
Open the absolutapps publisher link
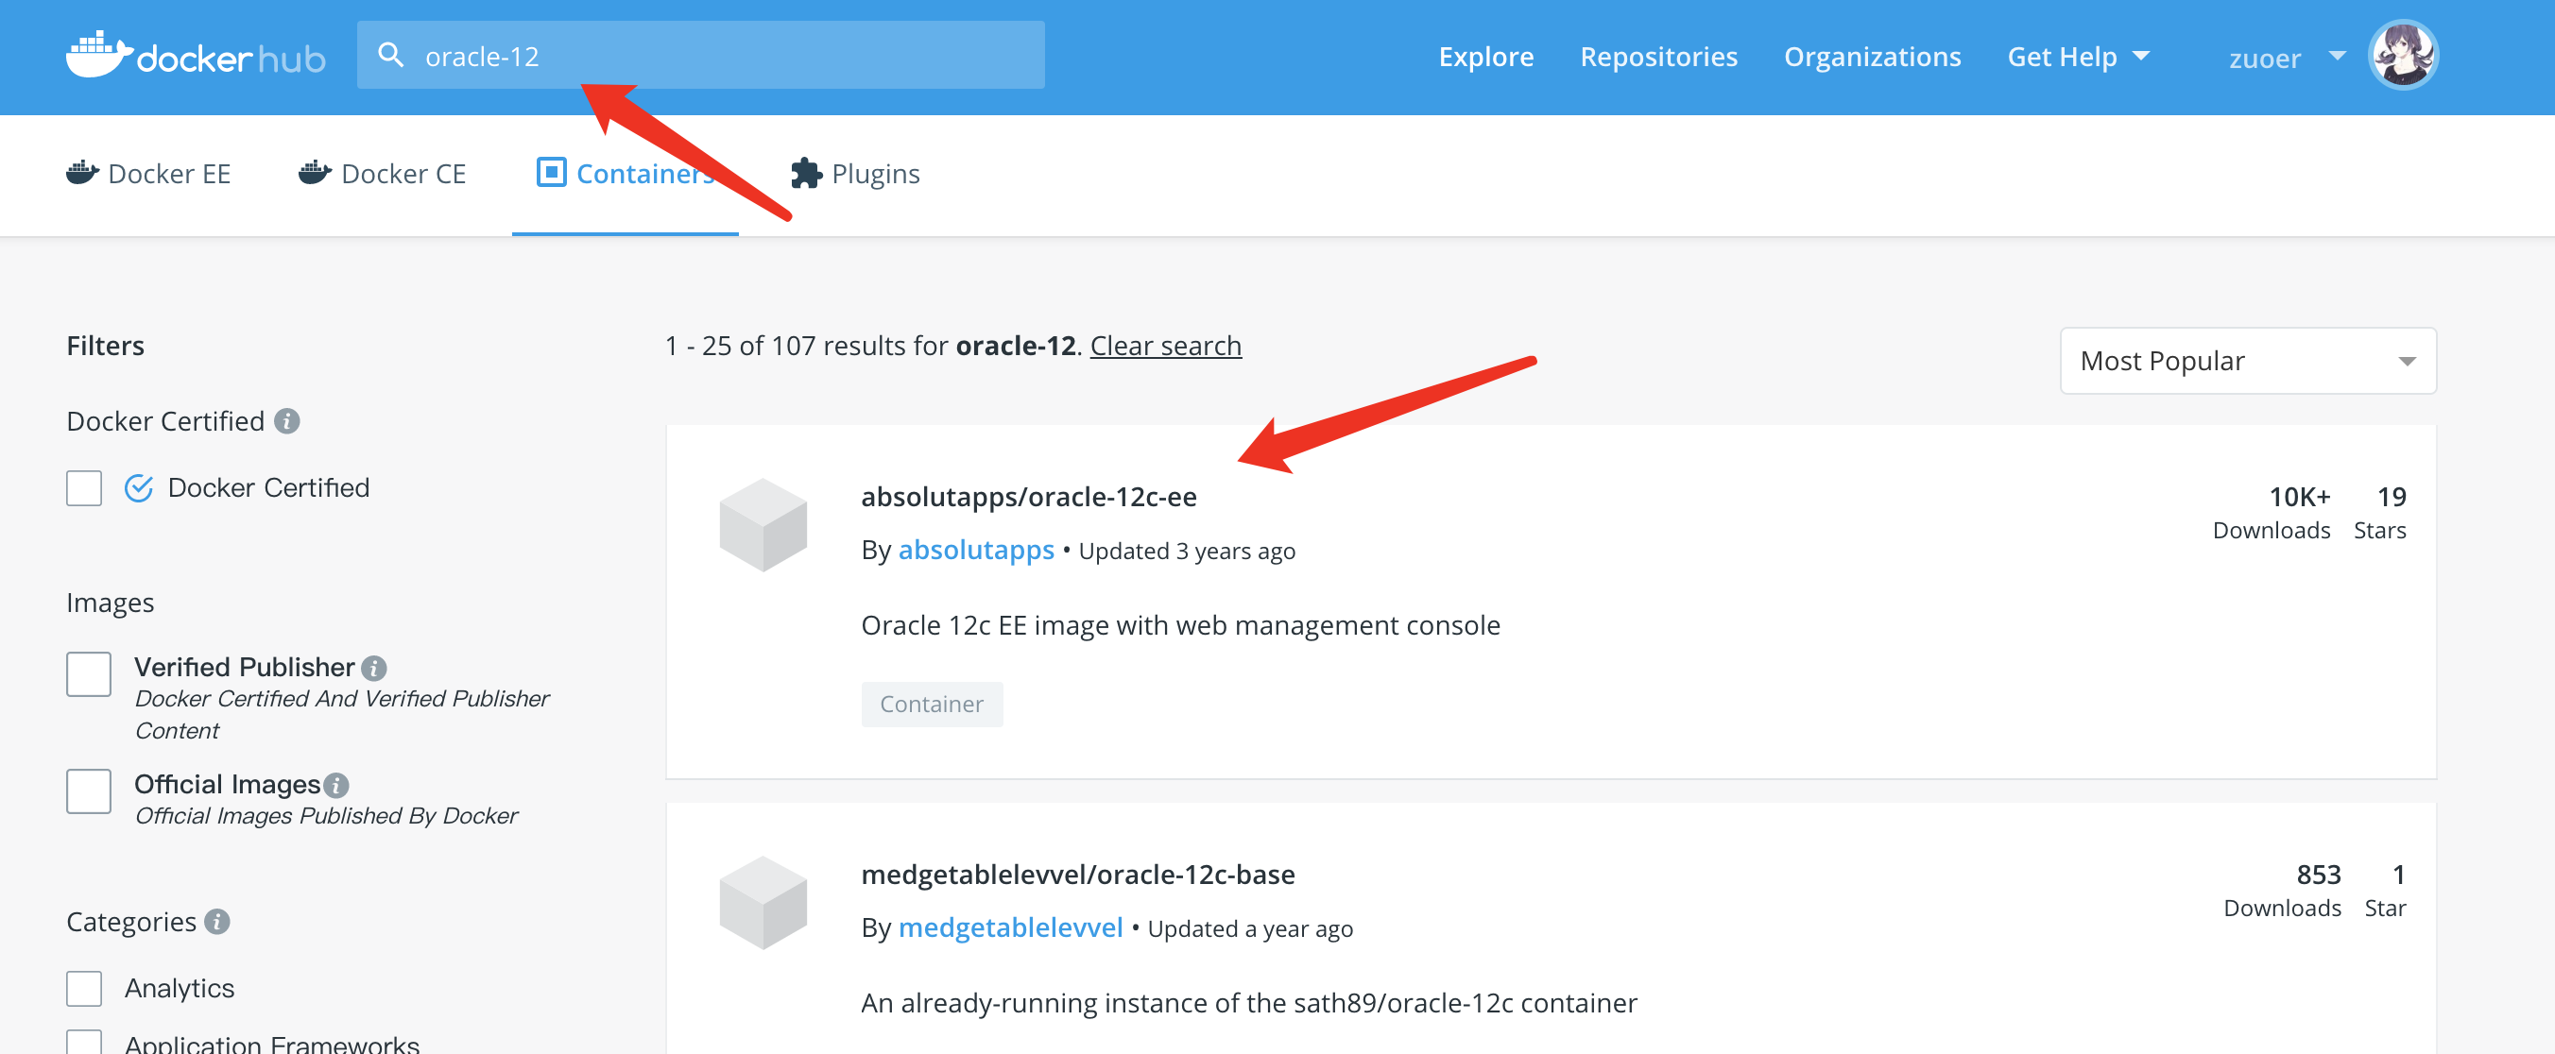(x=976, y=550)
